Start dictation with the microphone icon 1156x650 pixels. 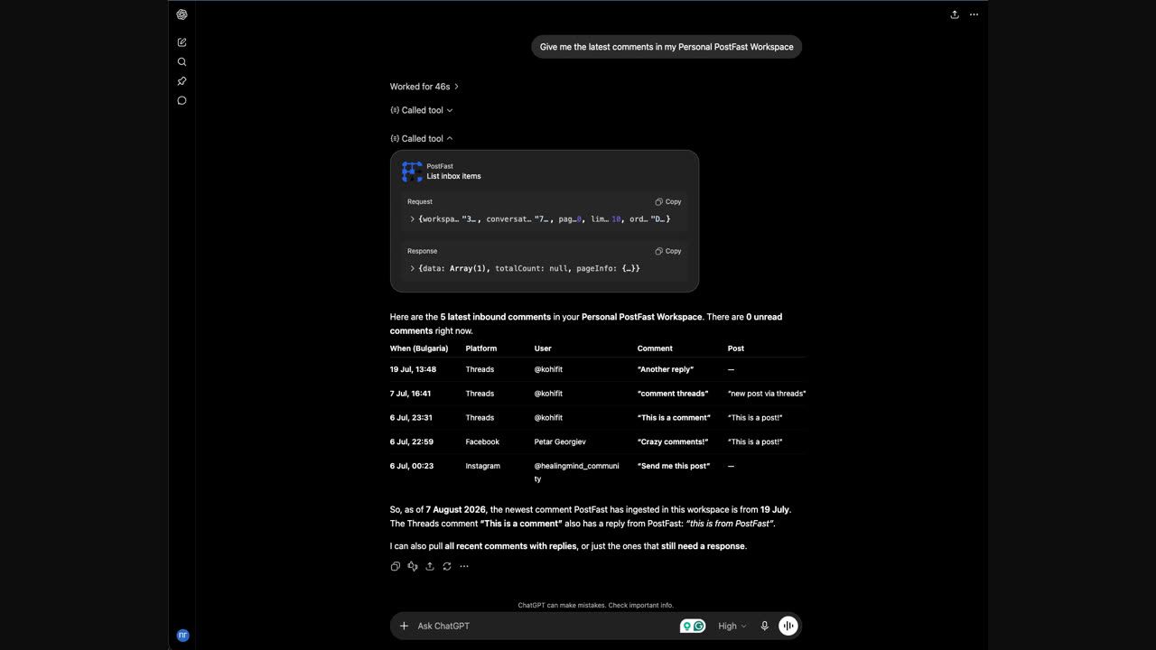coord(765,626)
